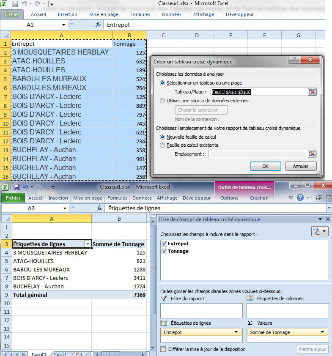Click the insert new worksheet tab icon
This screenshot has height=356, width=332.
click(78, 354)
